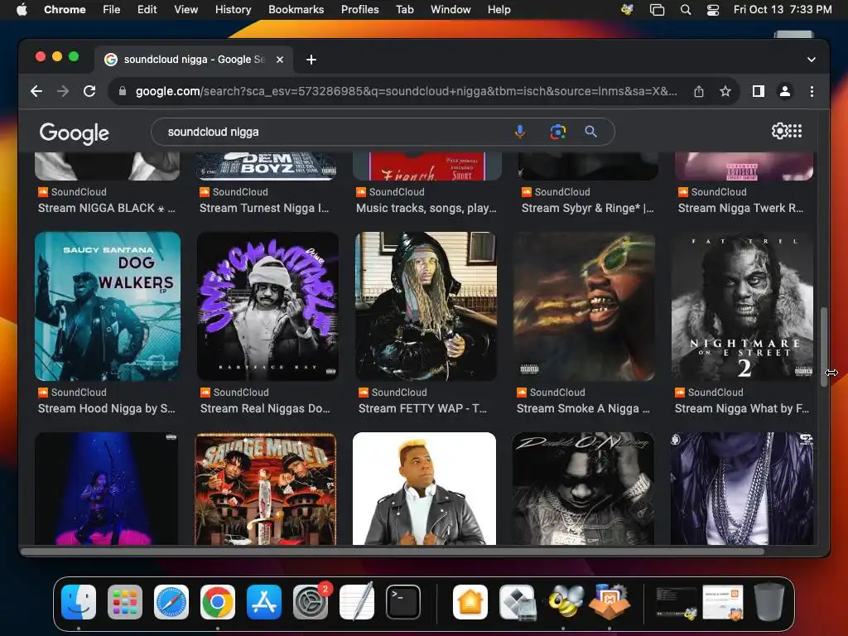Share this page from address bar

tap(699, 91)
